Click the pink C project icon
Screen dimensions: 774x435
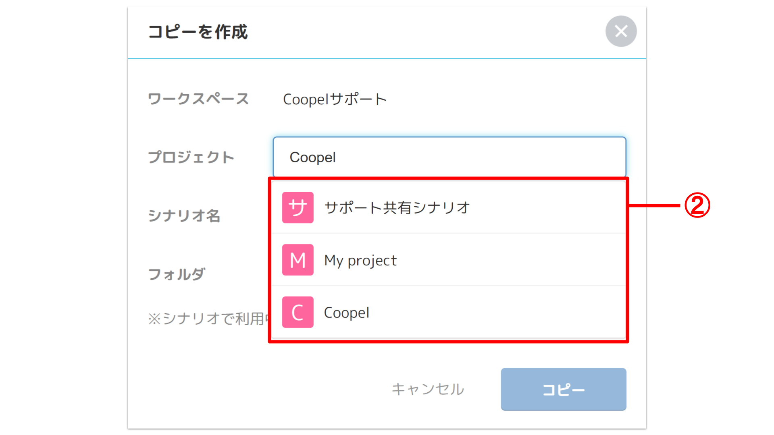pos(298,312)
